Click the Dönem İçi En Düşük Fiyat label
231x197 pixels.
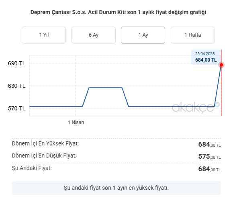click(x=44, y=156)
